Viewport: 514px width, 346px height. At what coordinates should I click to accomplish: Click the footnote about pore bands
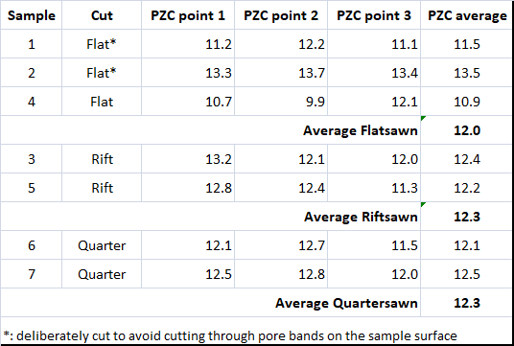pos(230,335)
